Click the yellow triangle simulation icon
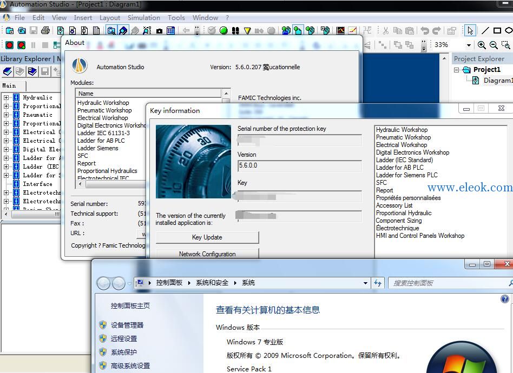513x373 pixels. click(x=247, y=31)
